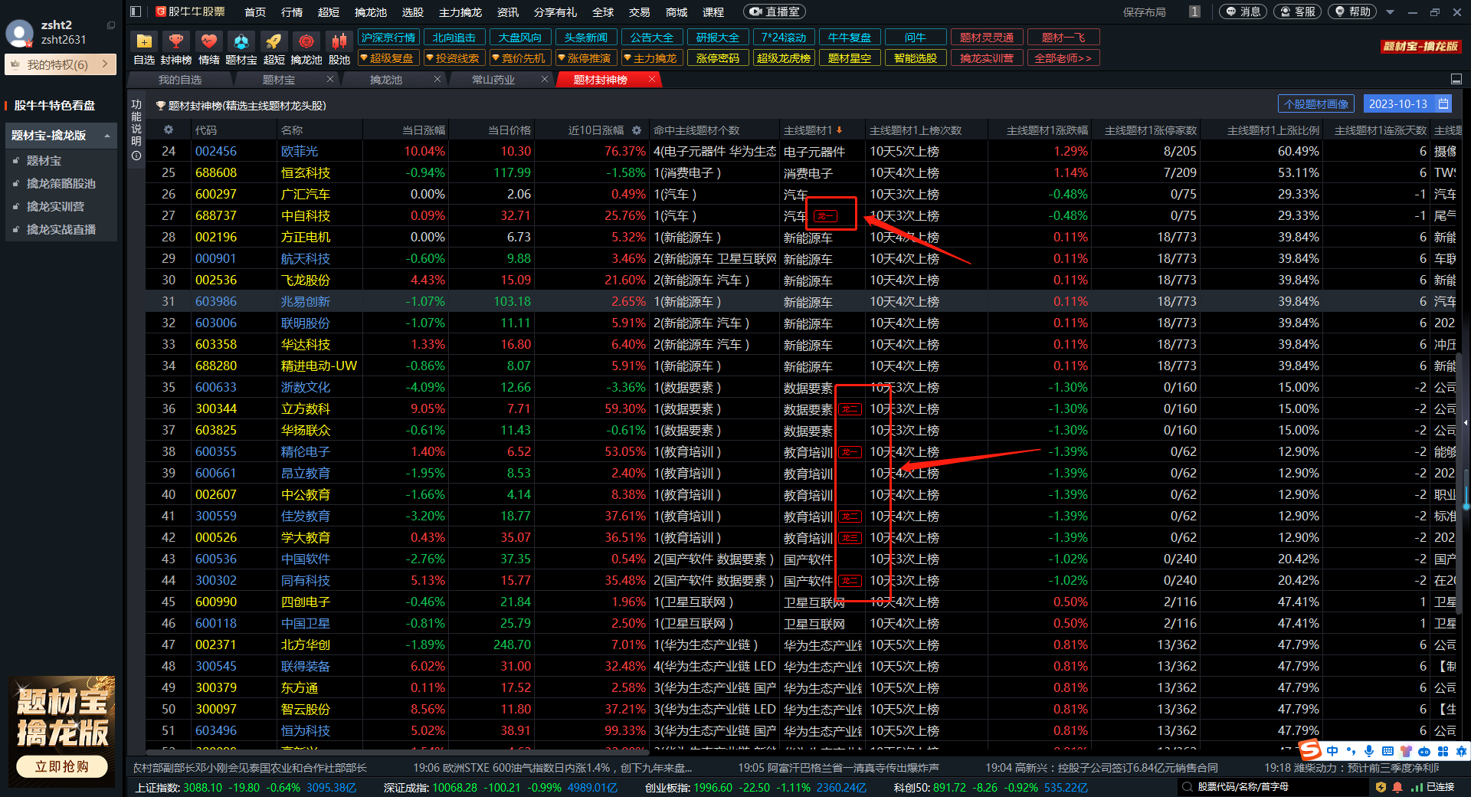Expand 投资线索 dropdown button
Screen dimensions: 1471x797
coord(454,58)
